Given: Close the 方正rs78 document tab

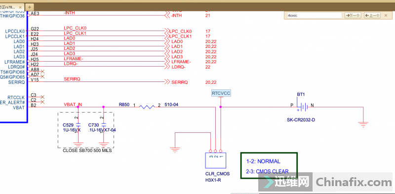Looking at the screenshot, I should [20, 7].
